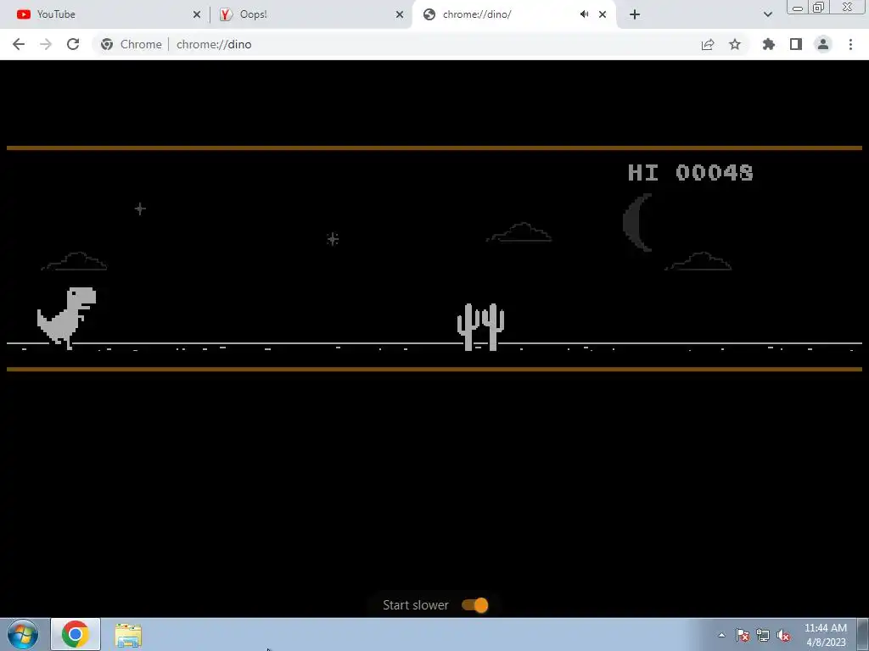This screenshot has height=651, width=869.
Task: Close the YouTube tab
Action: click(x=197, y=14)
